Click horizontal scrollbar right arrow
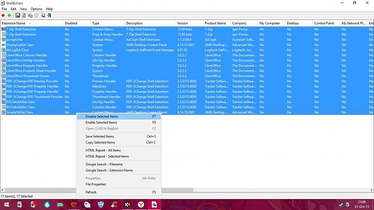This screenshot has height=210, width=374. click(372, 190)
